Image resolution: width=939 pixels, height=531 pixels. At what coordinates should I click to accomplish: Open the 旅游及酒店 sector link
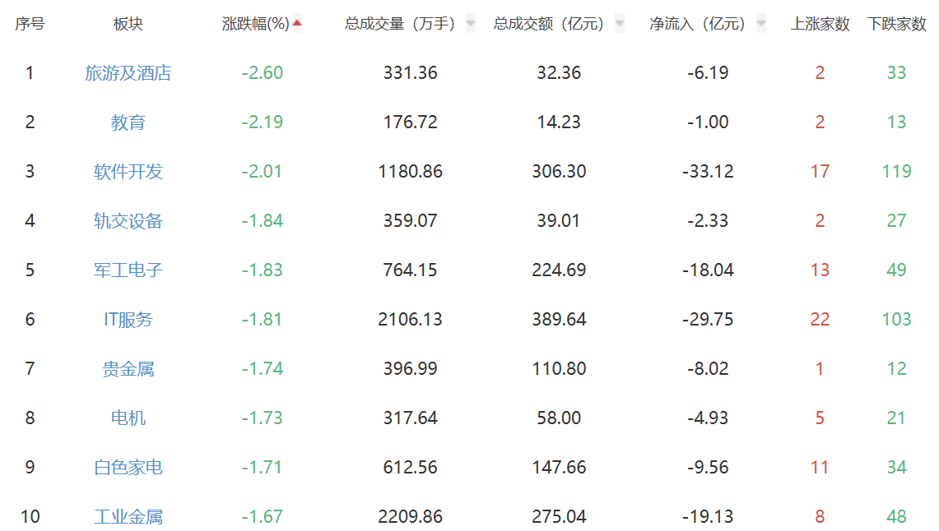click(128, 73)
